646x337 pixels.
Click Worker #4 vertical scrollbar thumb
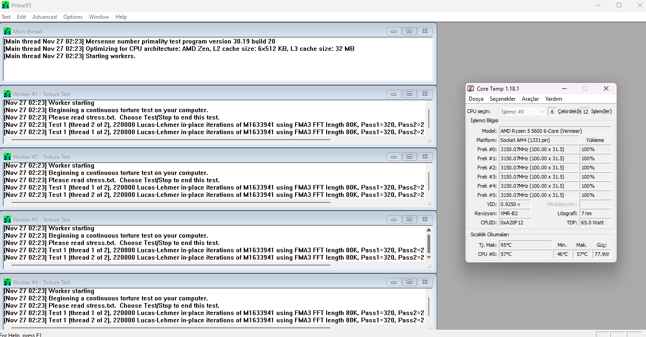(429, 306)
